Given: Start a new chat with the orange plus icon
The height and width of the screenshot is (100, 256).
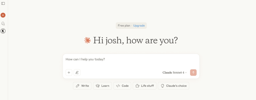Looking at the screenshot, I should click(3, 15).
